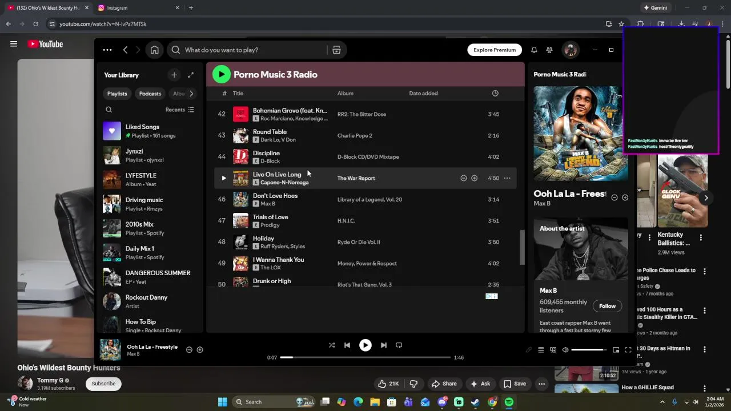This screenshot has width=731, height=411.
Task: Skip to previous track
Action: [347, 345]
